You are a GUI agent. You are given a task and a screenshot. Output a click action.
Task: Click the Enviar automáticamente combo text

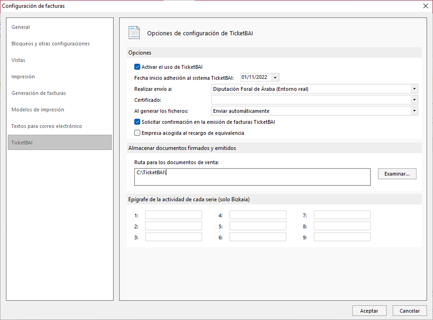241,111
